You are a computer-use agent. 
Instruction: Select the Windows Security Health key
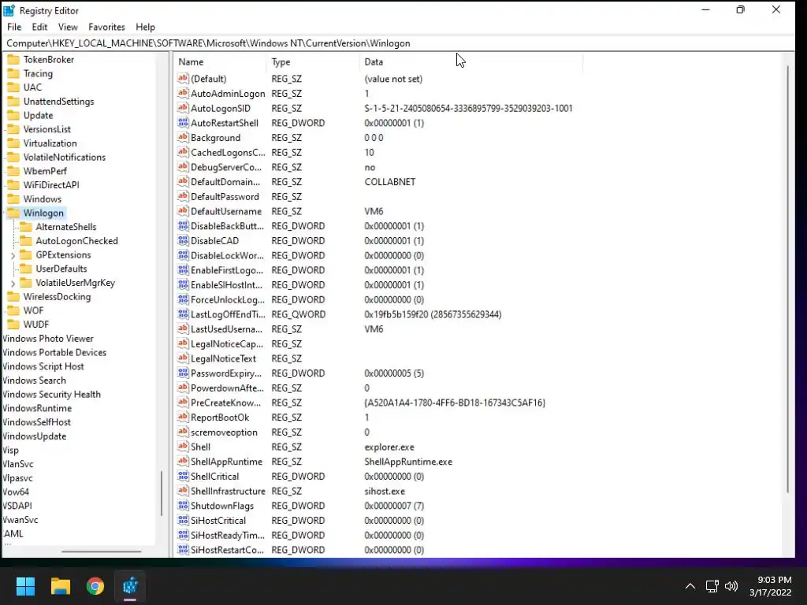(x=51, y=394)
